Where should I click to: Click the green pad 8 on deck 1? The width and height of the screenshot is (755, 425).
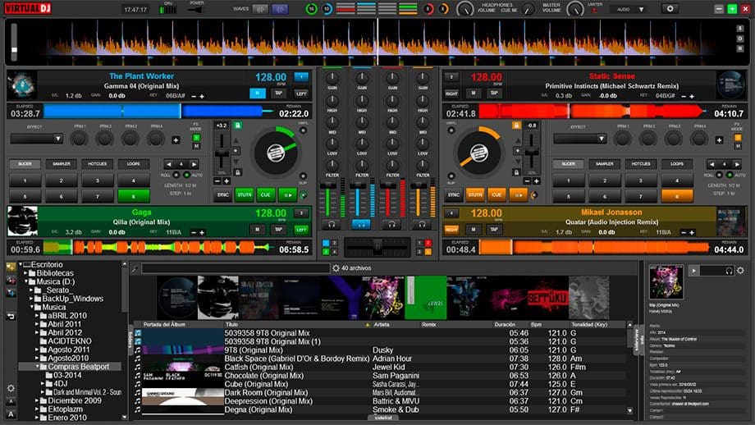tap(134, 196)
